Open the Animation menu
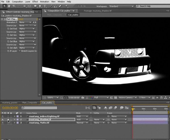 44,2
